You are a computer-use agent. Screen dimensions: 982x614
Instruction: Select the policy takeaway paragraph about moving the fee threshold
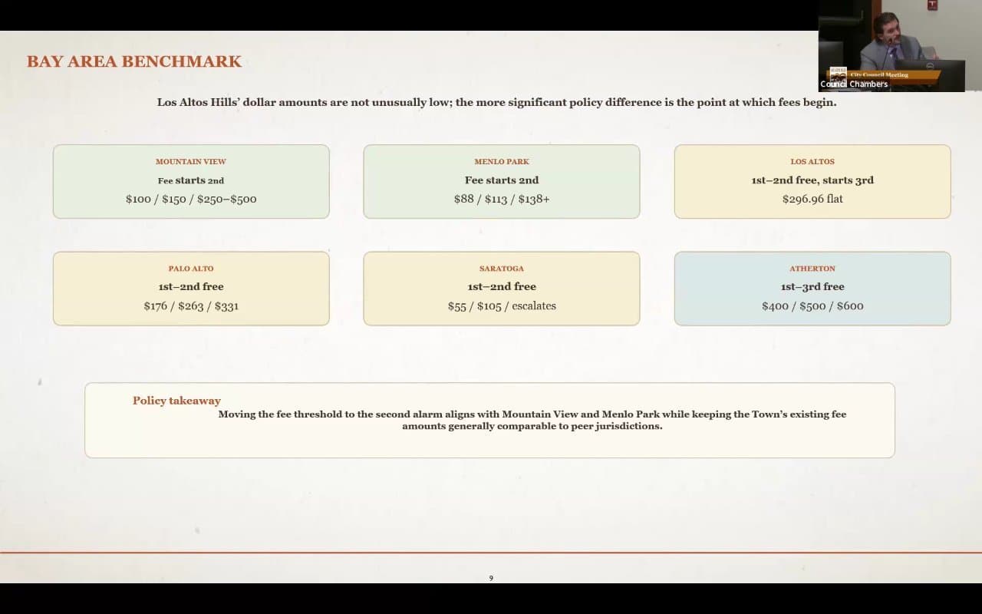click(x=532, y=420)
